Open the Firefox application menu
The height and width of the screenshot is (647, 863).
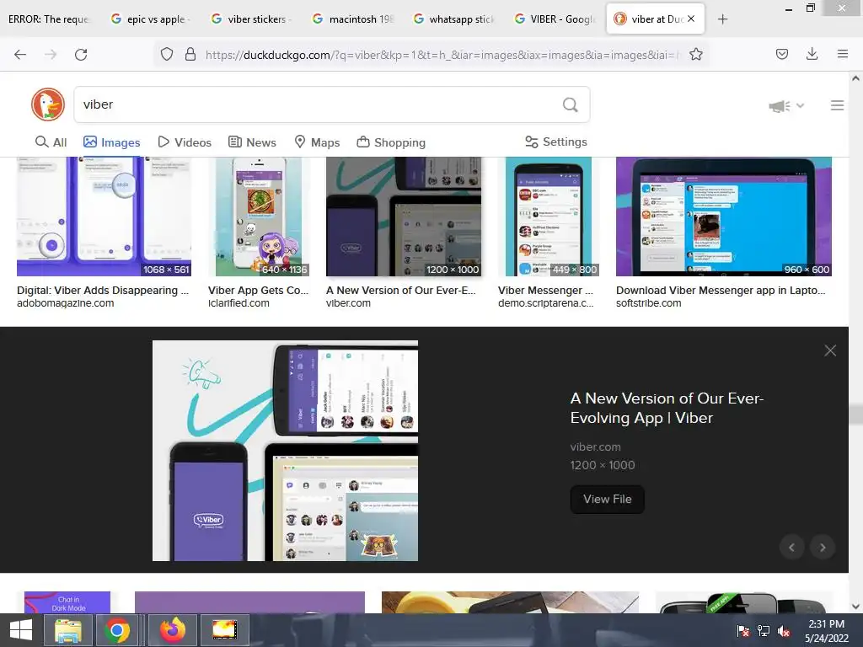(842, 54)
